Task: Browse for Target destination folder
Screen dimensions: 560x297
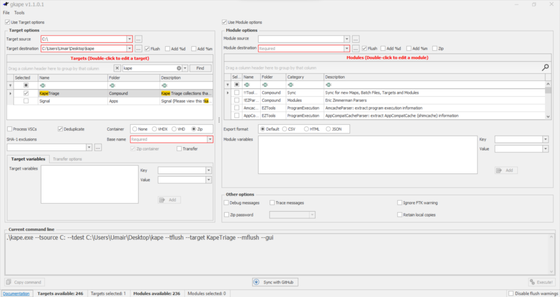Action: [138, 49]
